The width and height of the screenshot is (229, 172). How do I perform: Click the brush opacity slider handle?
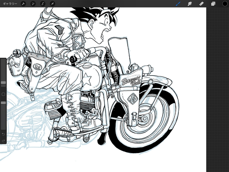click(x=3, y=103)
